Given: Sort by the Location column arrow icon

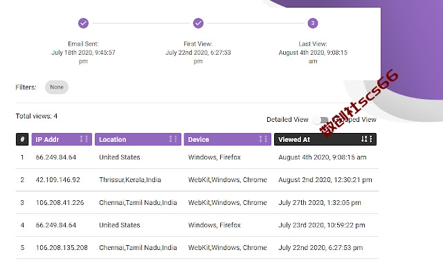Looking at the screenshot, I should tap(171, 139).
